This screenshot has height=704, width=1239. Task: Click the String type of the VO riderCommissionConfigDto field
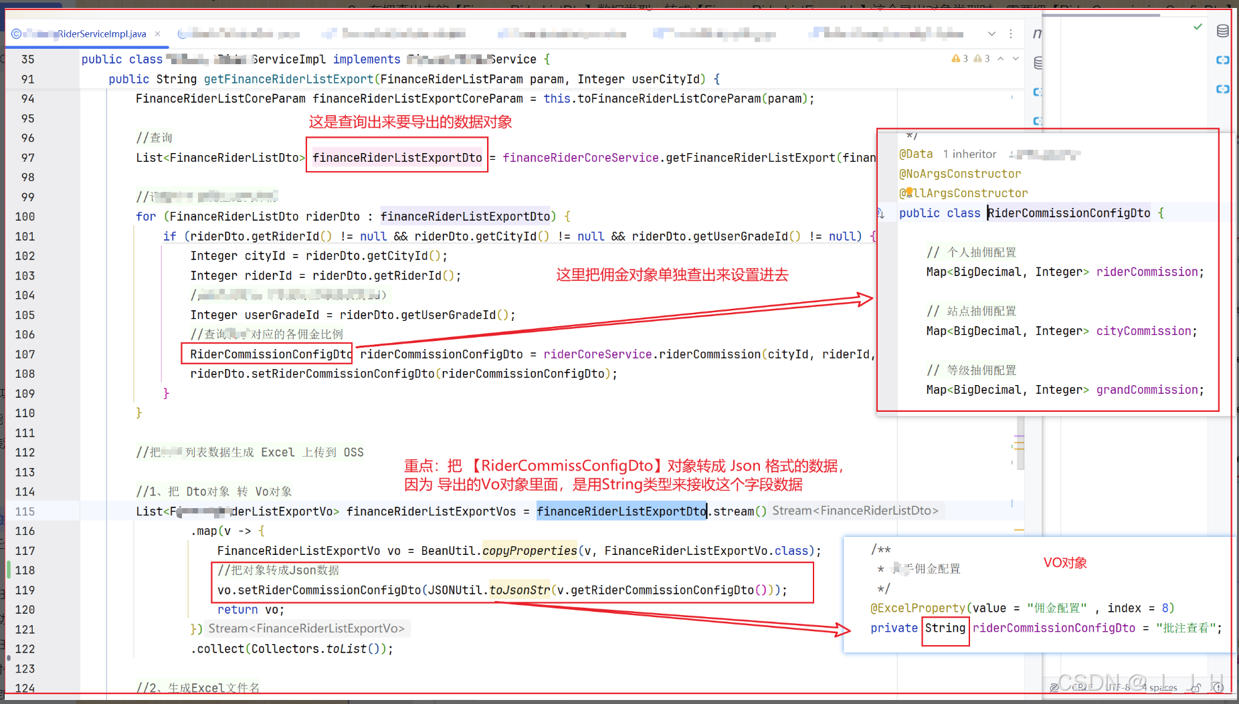(945, 628)
